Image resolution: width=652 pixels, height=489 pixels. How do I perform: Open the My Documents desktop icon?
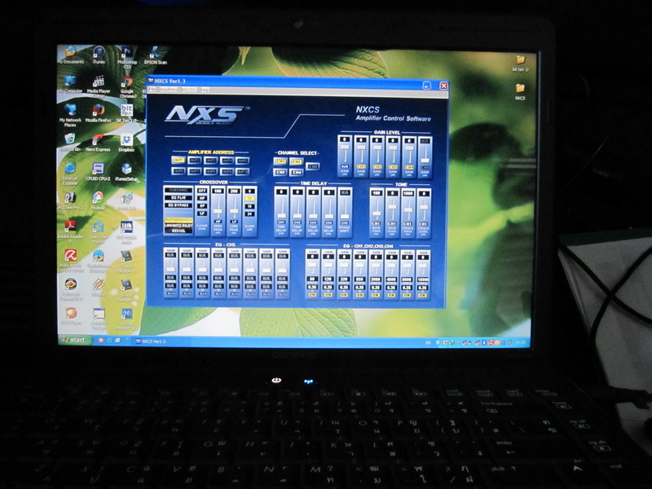pos(70,55)
